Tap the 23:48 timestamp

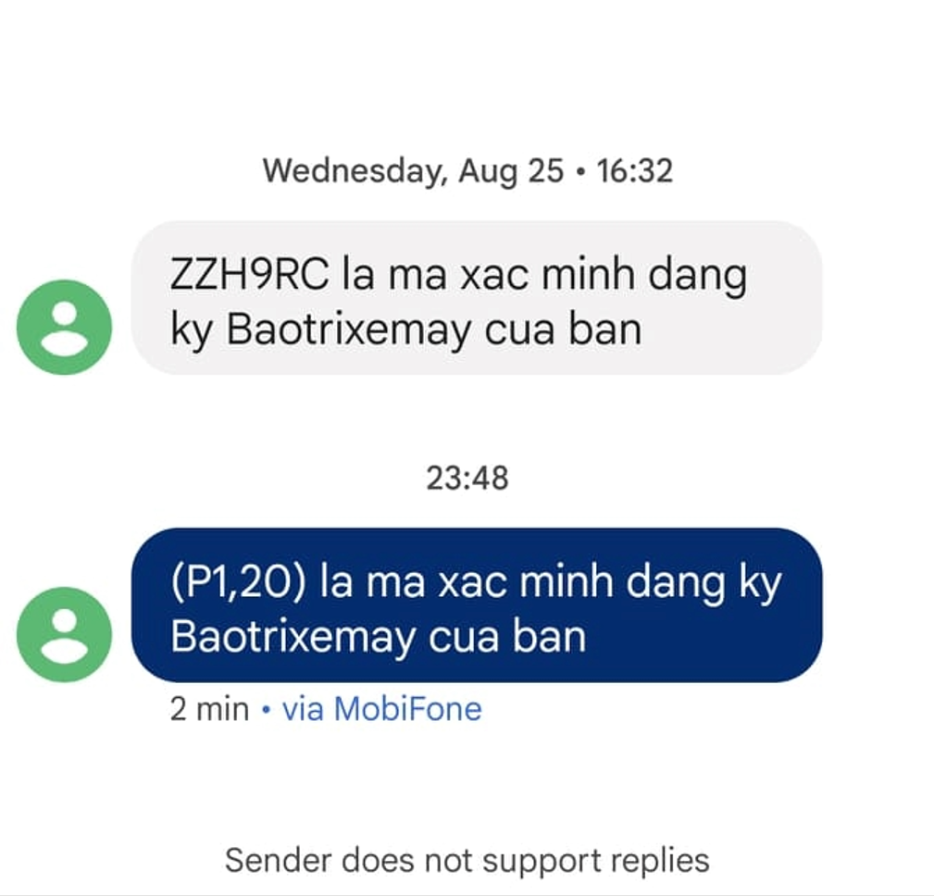point(467,478)
